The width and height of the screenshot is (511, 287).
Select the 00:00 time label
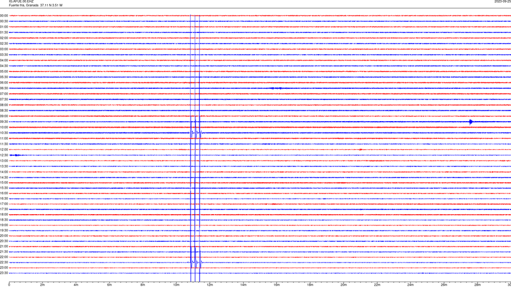point(4,15)
